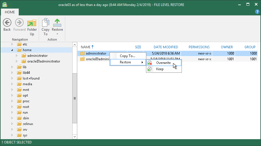Expand the lost+found folder node
The height and width of the screenshot is (146, 261).
pos(12,78)
